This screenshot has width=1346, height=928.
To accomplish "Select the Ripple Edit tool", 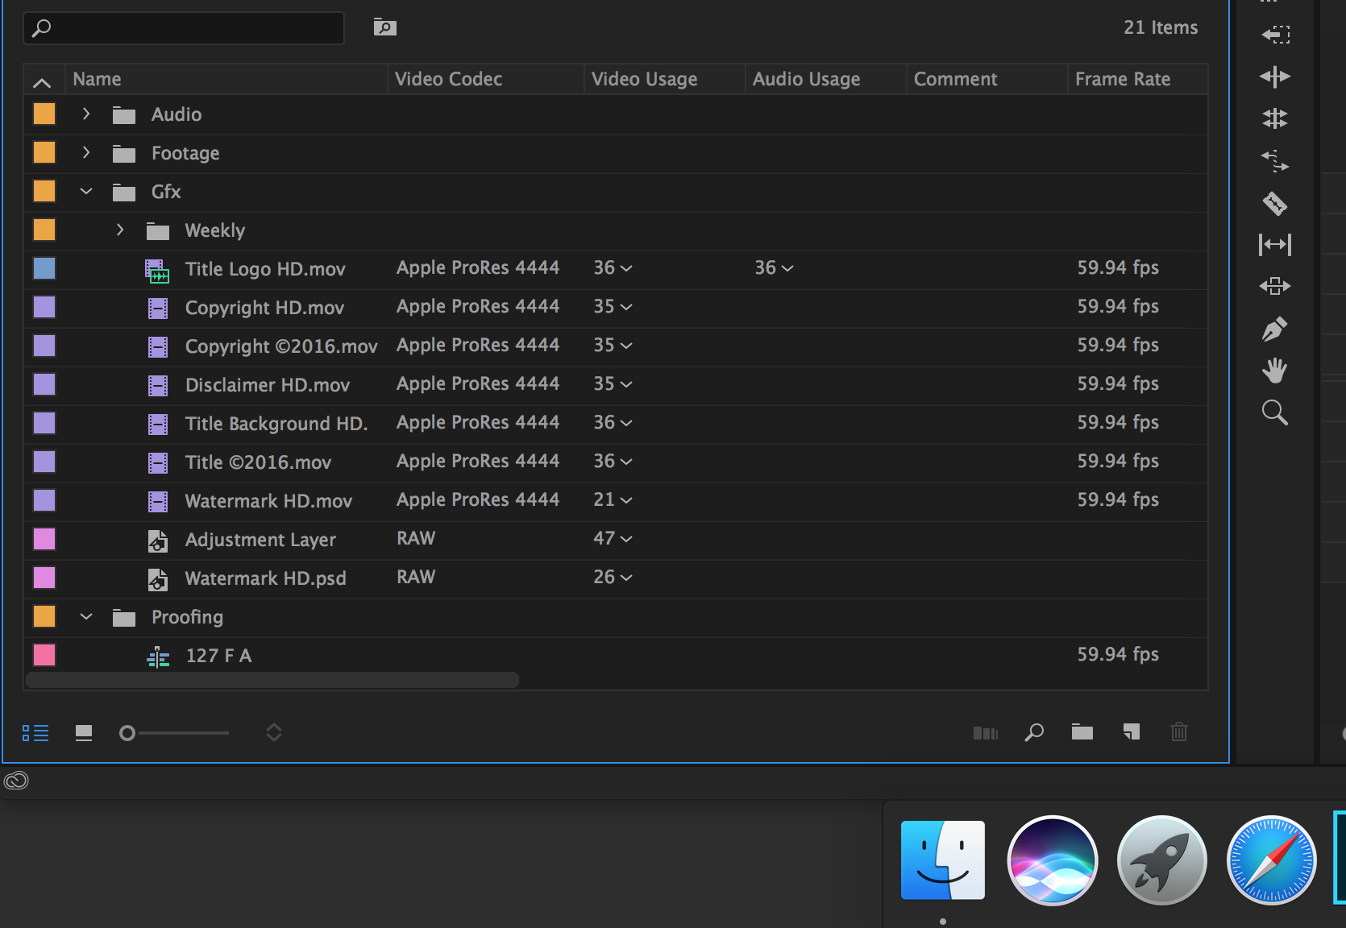I will [1275, 77].
